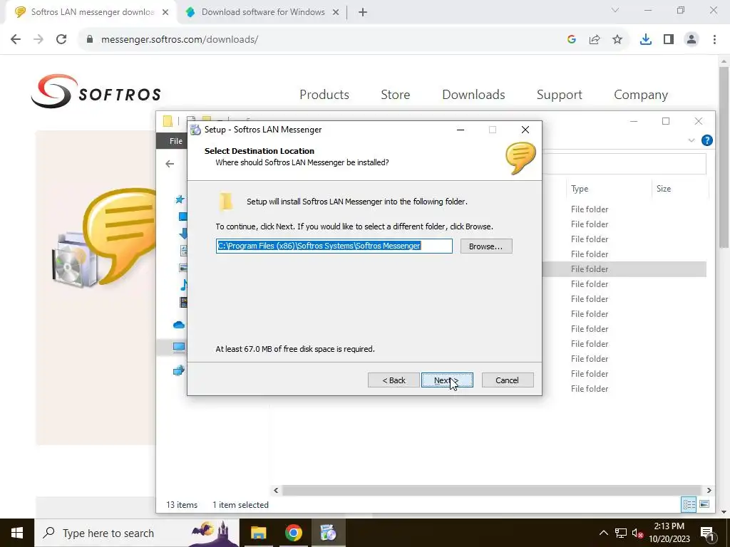Switch to the Download software for Windows tab
The height and width of the screenshot is (547, 730).
coord(262,12)
